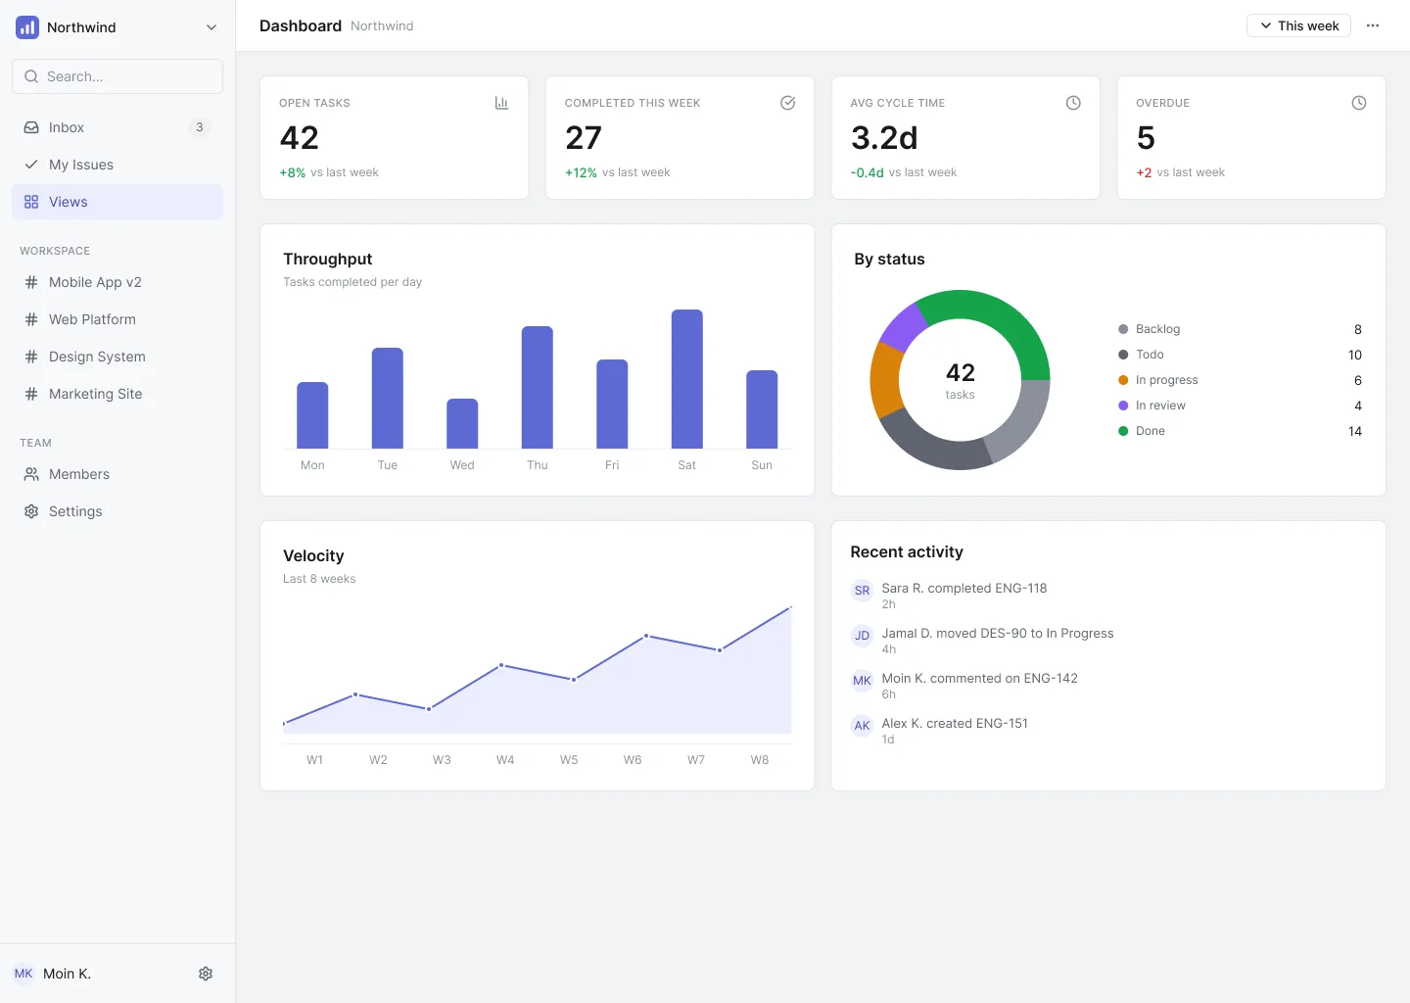Click the clock icon on Avg Cycle Time
Screen dimensions: 1410x1003
(1073, 103)
